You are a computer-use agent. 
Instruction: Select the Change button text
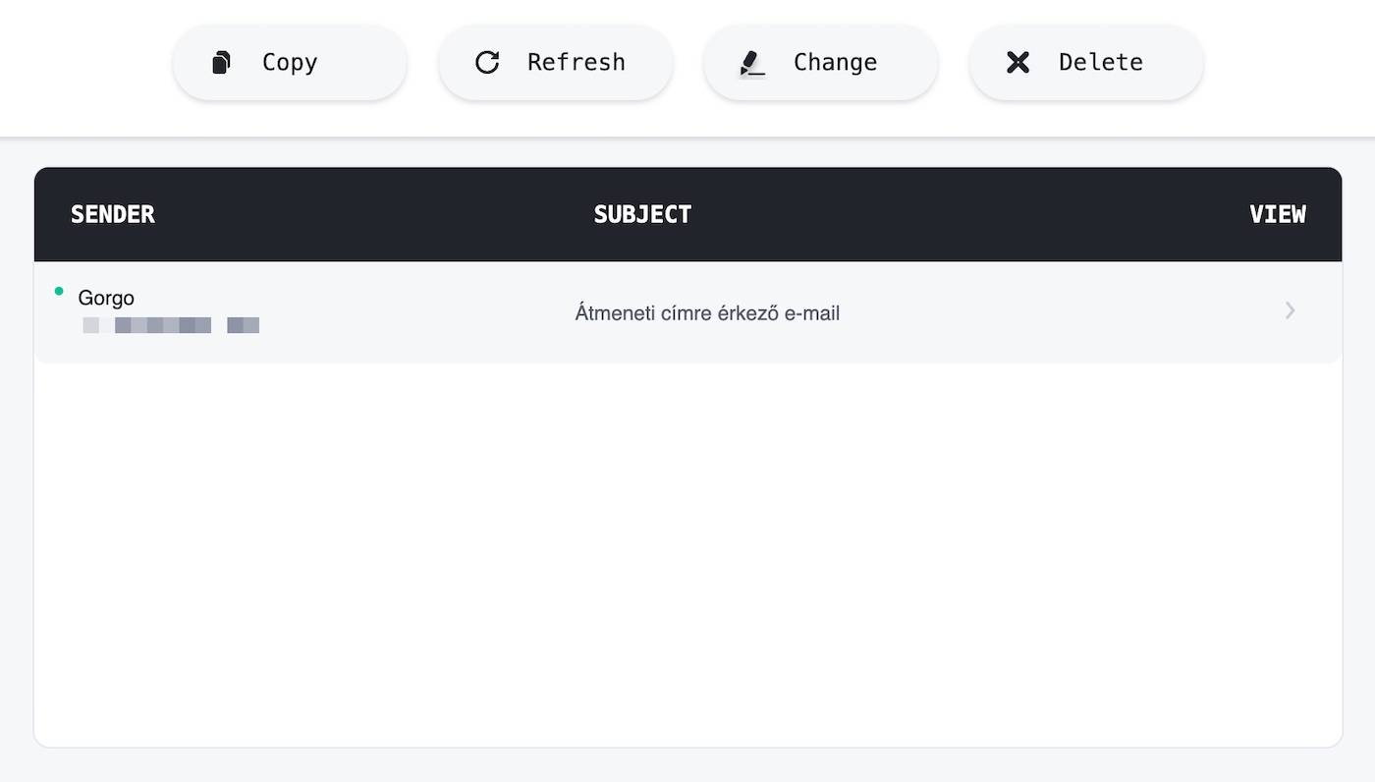836,62
